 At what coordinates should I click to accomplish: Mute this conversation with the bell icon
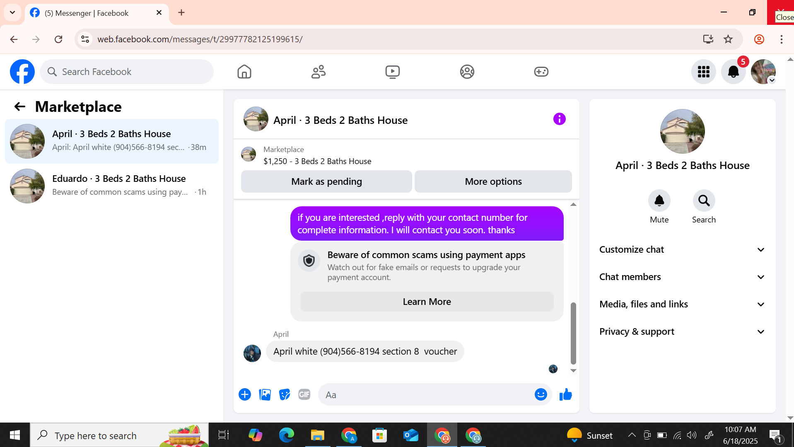coord(659,201)
